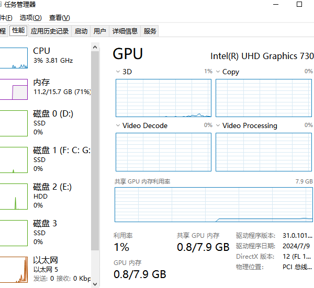The width and height of the screenshot is (314, 288).
Task: Open the 以太网 5 network entry
Action: [x=45, y=269]
